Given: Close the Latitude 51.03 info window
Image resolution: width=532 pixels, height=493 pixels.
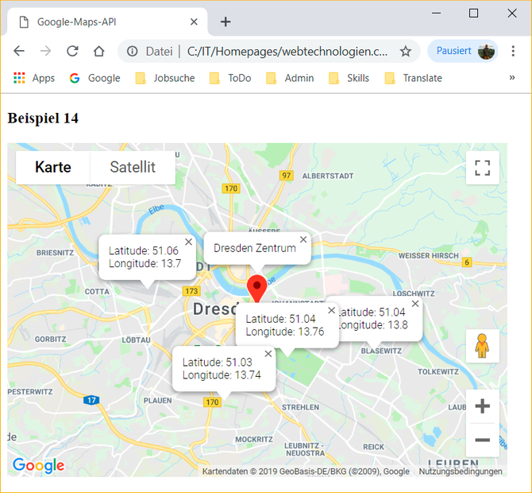Looking at the screenshot, I should pos(268,354).
